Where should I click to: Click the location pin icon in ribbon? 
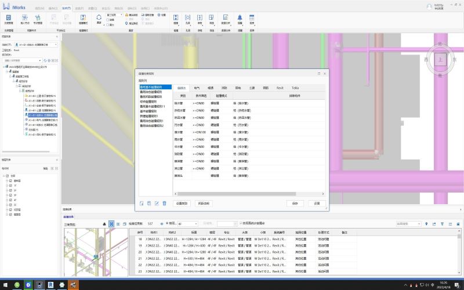coord(126,23)
